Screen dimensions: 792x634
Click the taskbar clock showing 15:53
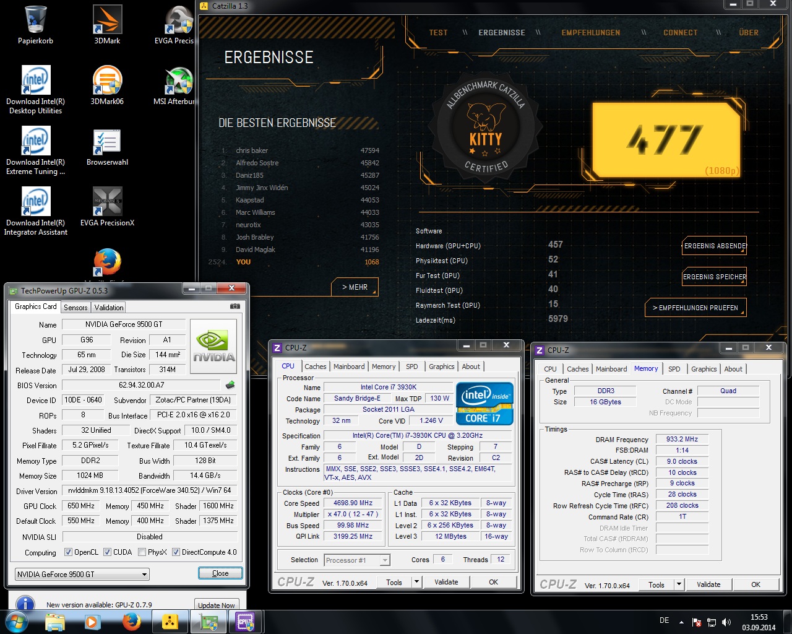pos(759,622)
